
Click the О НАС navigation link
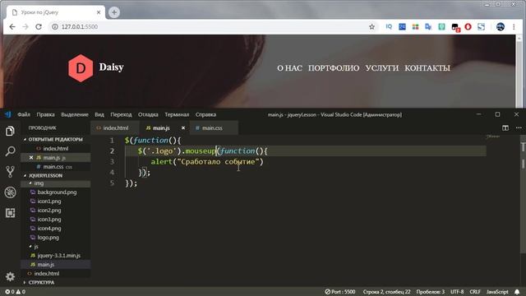pyautogui.click(x=289, y=68)
